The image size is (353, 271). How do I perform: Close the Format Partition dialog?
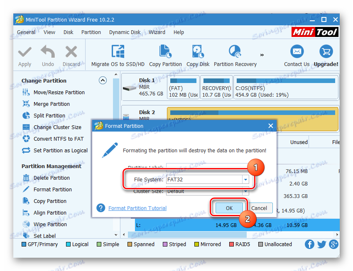coord(271,126)
